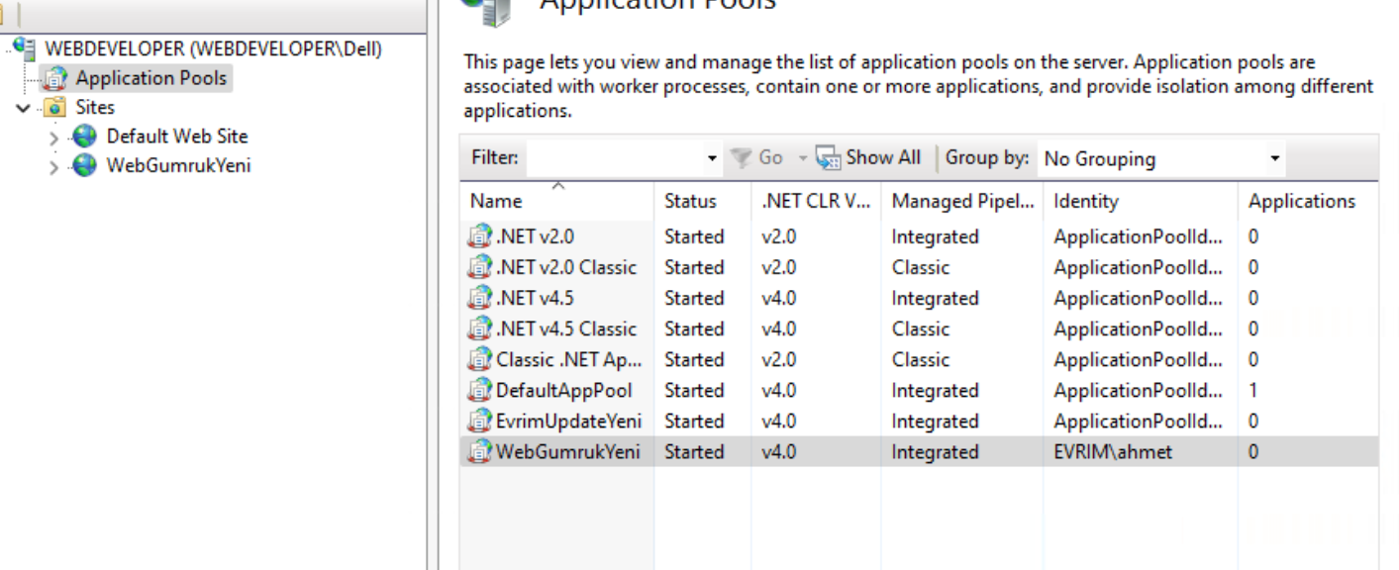Click the WEBDEVELOPER server node icon
The height and width of the screenshot is (570, 1399).
(x=27, y=48)
